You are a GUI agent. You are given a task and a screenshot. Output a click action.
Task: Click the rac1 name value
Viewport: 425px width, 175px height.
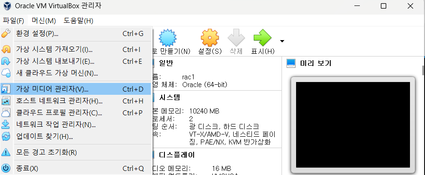[189, 77]
